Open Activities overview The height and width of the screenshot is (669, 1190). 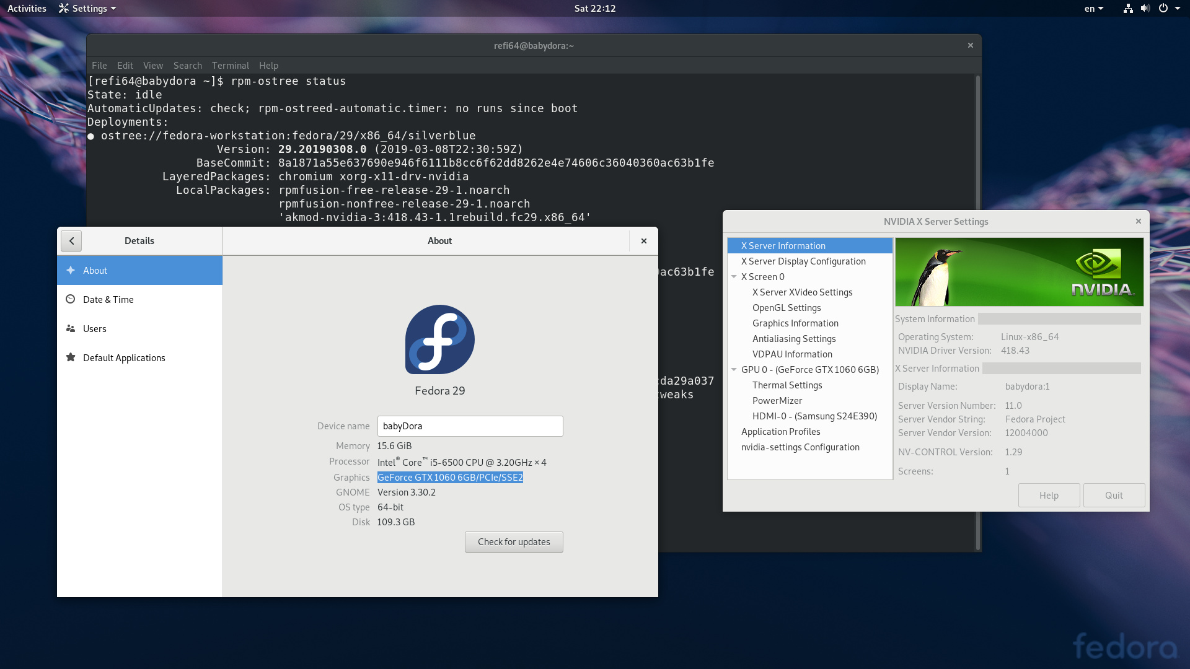click(x=27, y=9)
